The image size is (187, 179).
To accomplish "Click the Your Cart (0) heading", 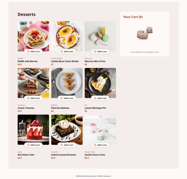I will [133, 17].
